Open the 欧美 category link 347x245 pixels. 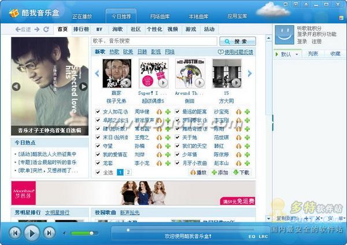pos(128,52)
